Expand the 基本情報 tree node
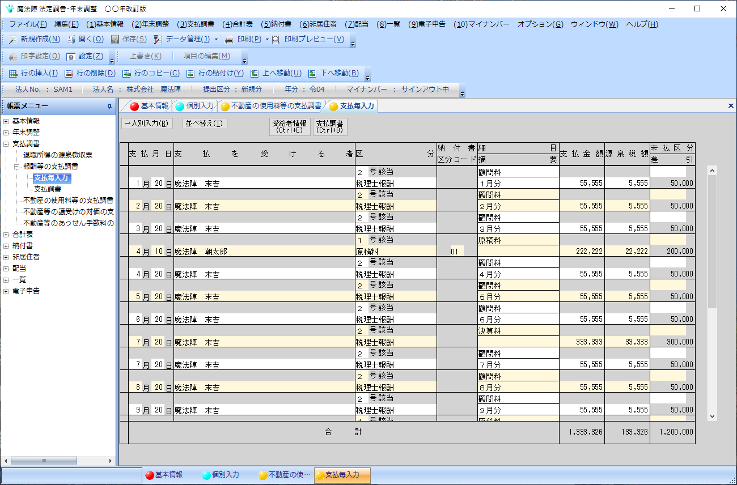This screenshot has width=737, height=485. click(6, 121)
